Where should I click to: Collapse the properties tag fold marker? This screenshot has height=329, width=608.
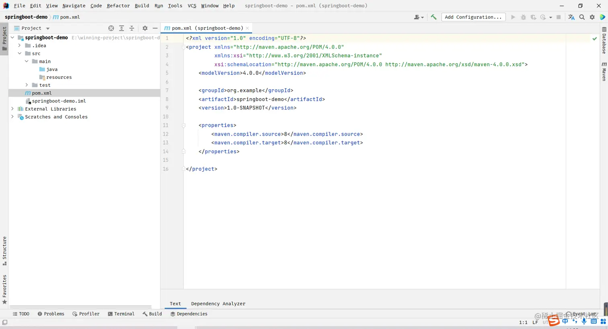(183, 125)
